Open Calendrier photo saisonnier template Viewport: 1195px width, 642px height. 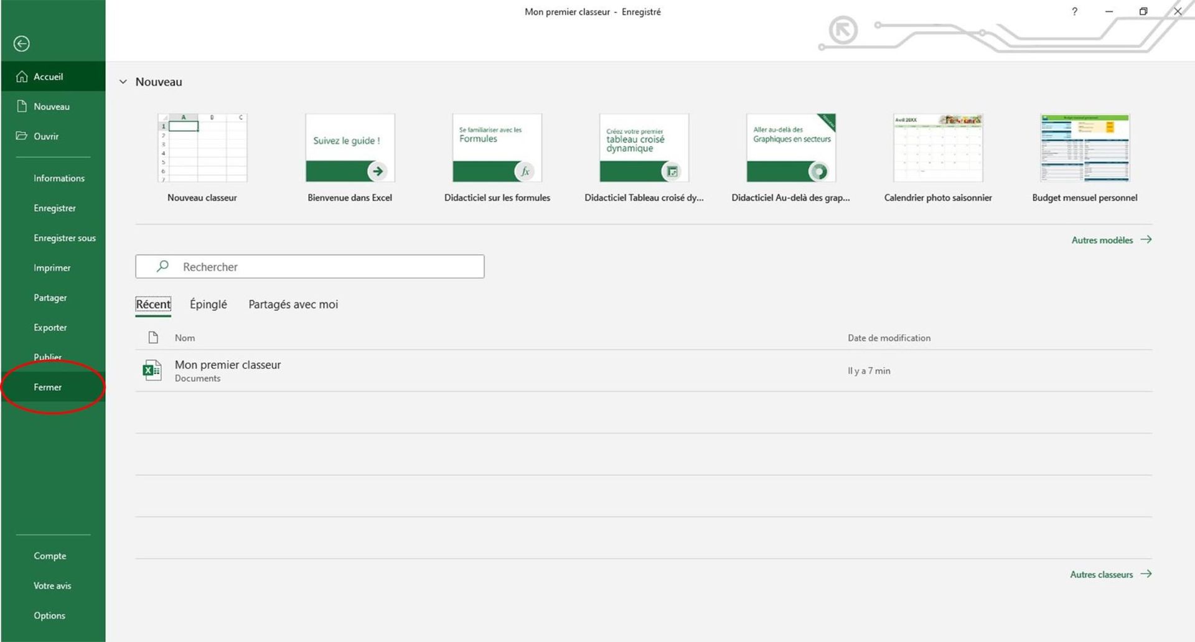pos(938,159)
